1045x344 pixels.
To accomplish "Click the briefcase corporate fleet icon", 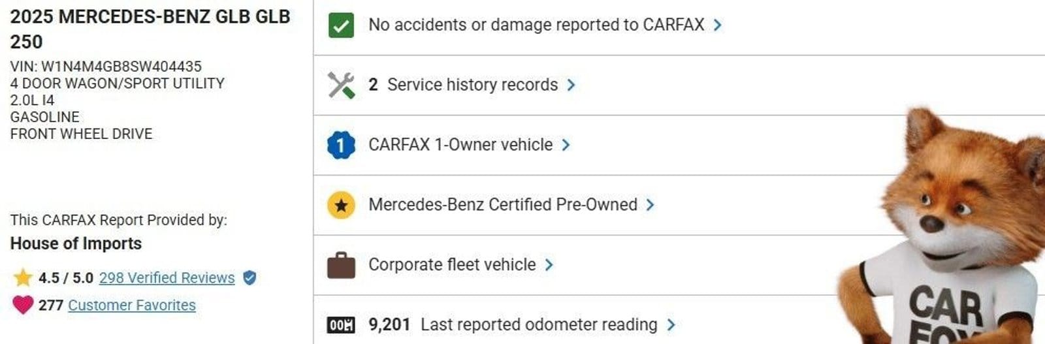I will 341,265.
